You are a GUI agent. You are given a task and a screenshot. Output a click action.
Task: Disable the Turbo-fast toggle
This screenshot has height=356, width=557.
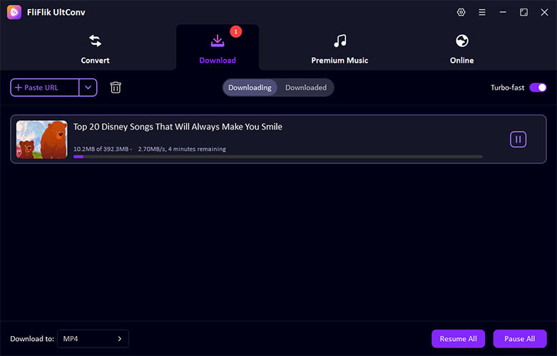(537, 88)
